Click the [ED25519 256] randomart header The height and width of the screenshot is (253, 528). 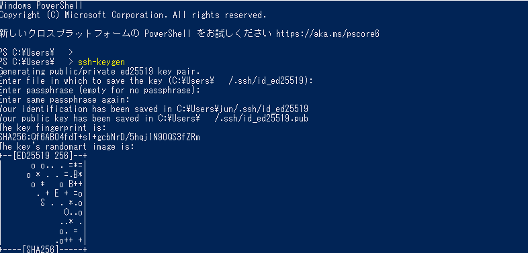(44, 156)
